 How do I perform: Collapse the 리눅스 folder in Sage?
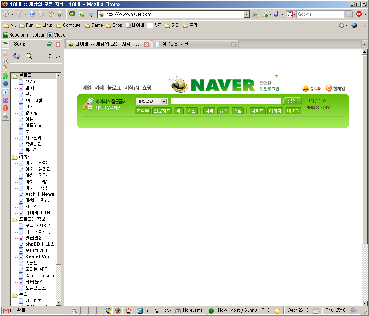[15, 157]
